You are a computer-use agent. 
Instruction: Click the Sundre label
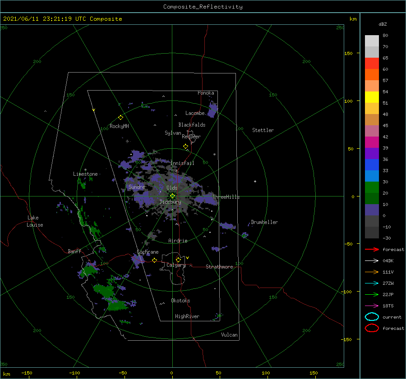point(137,187)
